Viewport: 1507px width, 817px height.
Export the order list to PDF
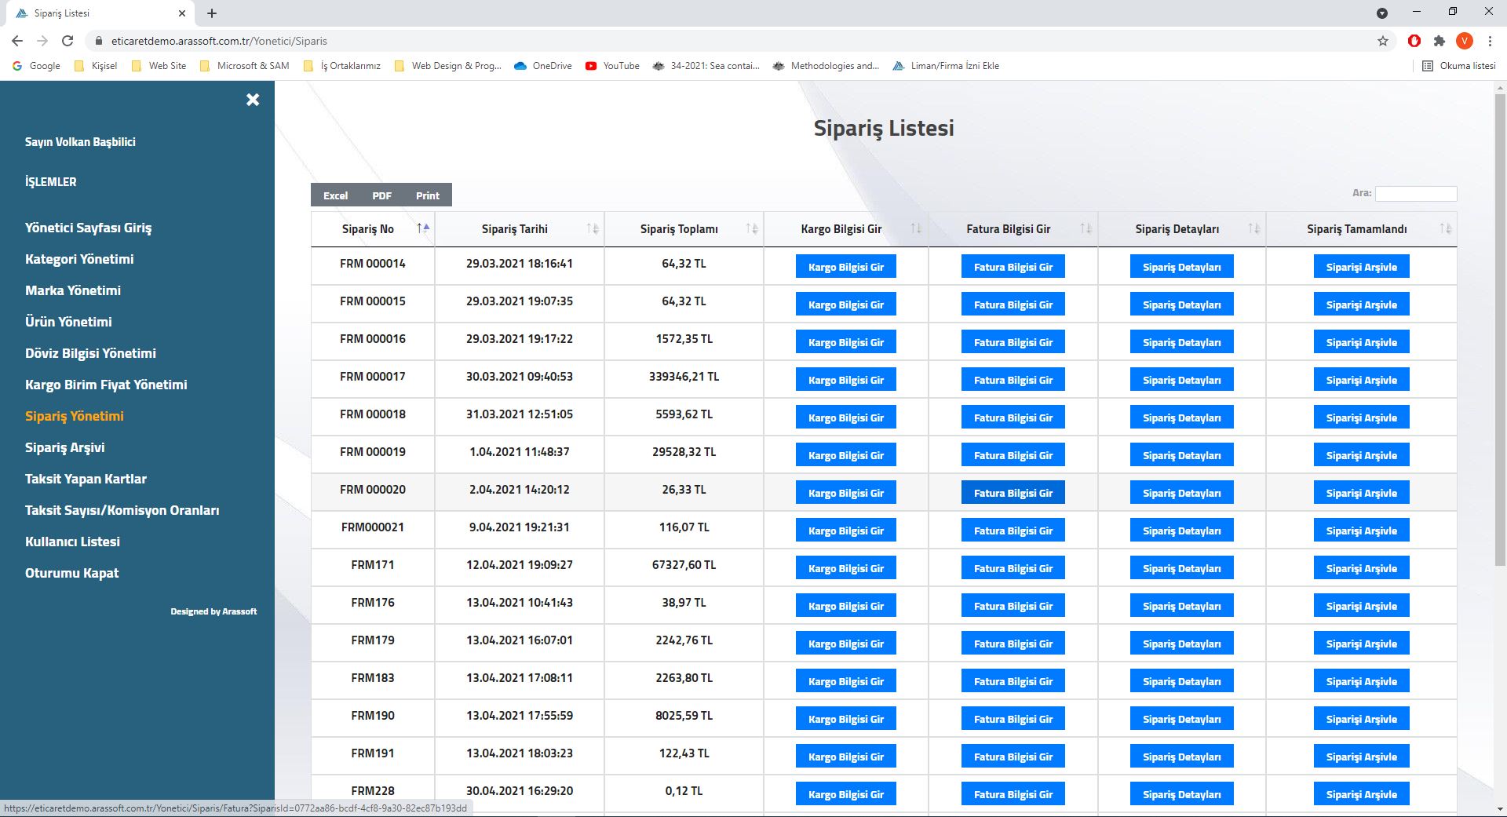pos(381,195)
